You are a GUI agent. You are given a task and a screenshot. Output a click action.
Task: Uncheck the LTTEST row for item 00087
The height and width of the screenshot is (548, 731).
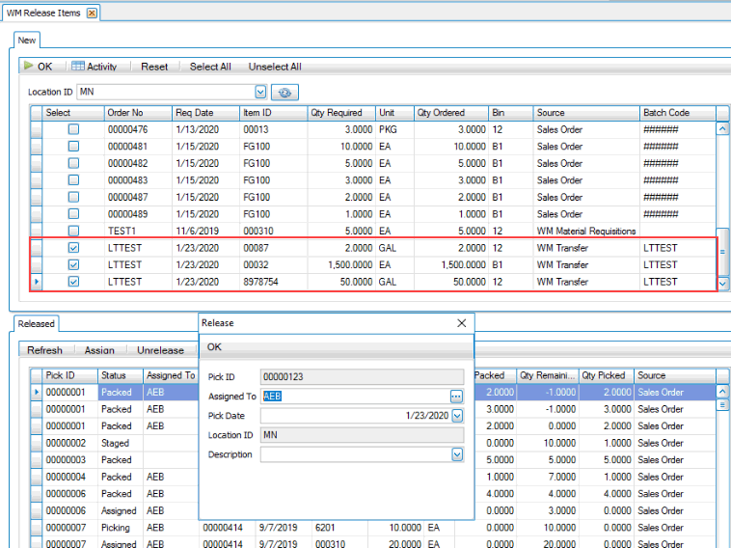click(x=73, y=248)
